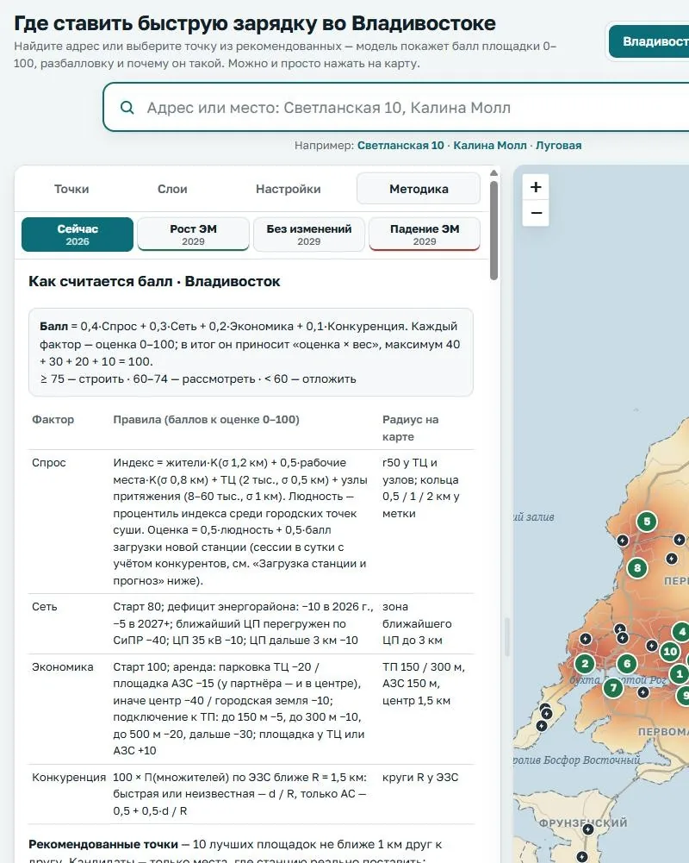
Task: Choose the Луговая example link
Action: [559, 146]
